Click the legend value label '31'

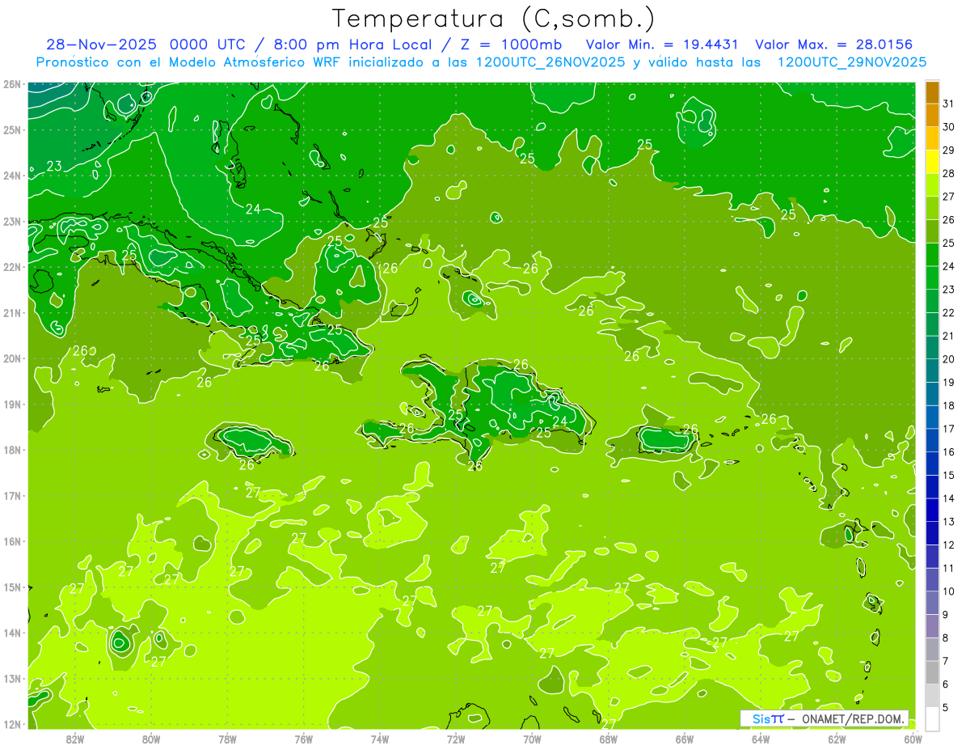tap(949, 103)
